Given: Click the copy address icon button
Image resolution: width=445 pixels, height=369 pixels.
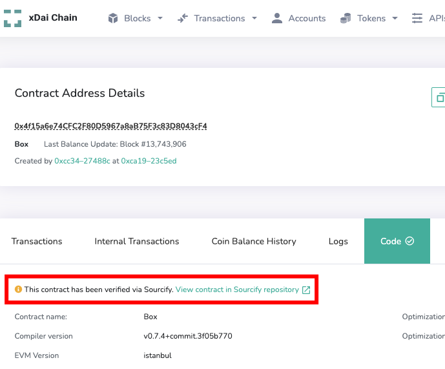Looking at the screenshot, I should (439, 98).
